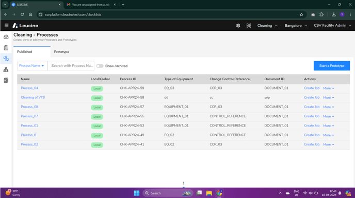Open settings gear in Leucine header
355x198 pixels.
238,26
